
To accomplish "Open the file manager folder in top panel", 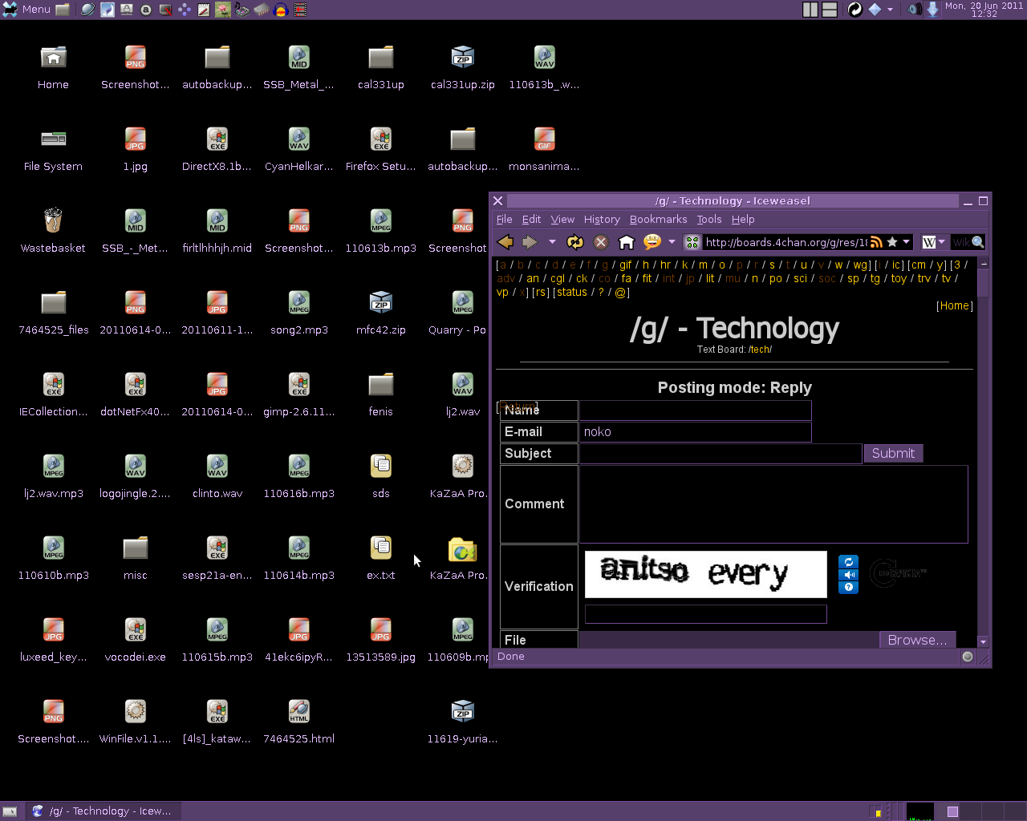I will [x=62, y=10].
